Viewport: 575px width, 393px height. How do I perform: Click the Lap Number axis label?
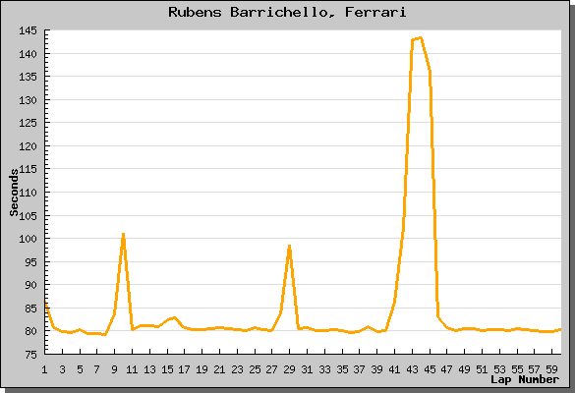tap(525, 379)
